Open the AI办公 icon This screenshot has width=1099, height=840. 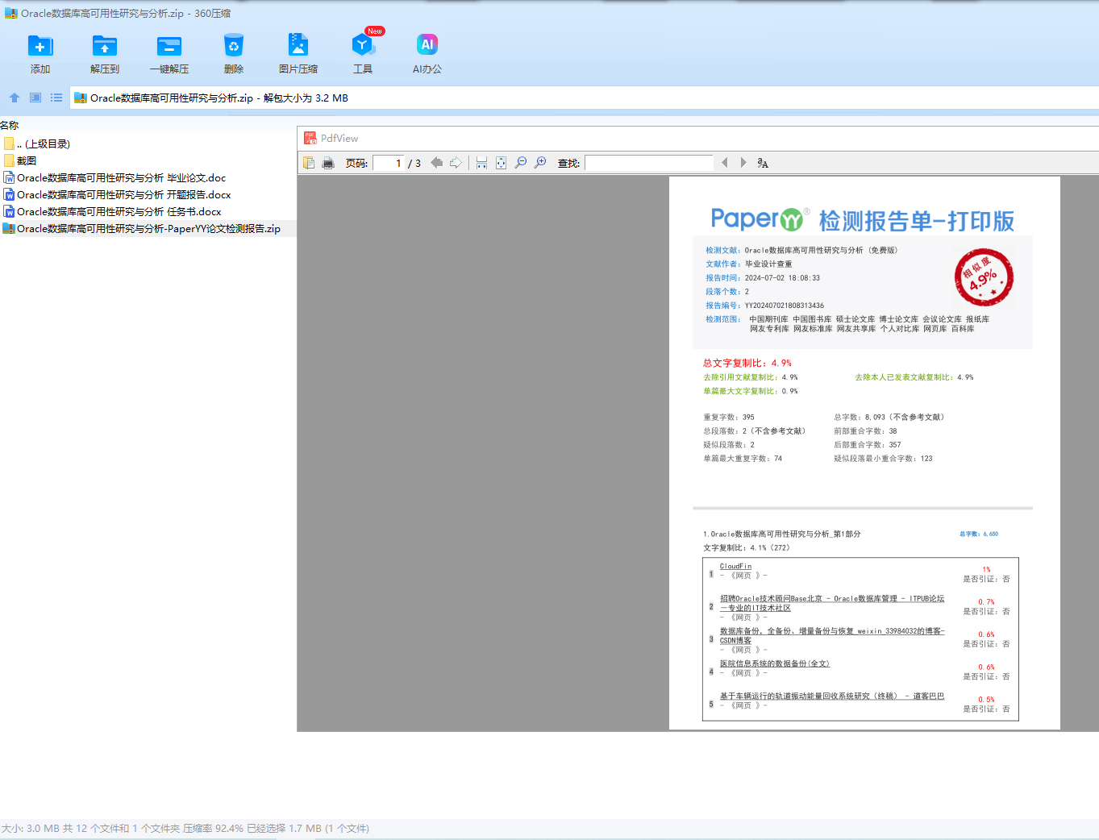[427, 46]
